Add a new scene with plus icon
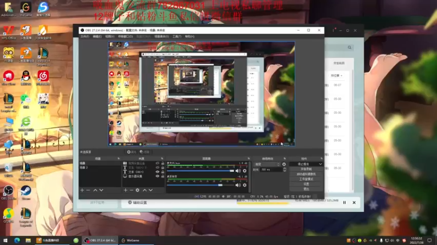 coord(82,190)
